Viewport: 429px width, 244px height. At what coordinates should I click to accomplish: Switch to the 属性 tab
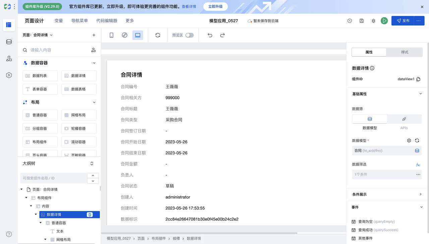coord(369,52)
